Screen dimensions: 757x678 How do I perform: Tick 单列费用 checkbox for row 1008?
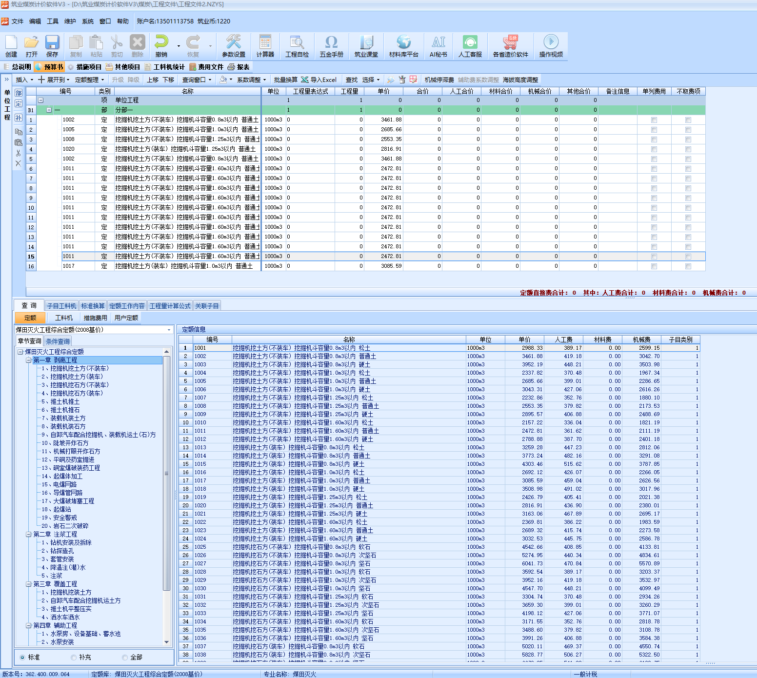(x=654, y=139)
